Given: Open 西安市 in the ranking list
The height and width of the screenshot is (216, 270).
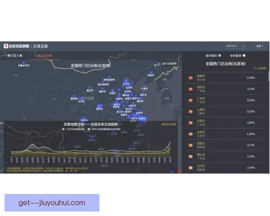Looking at the screenshot, I should [x=201, y=143].
